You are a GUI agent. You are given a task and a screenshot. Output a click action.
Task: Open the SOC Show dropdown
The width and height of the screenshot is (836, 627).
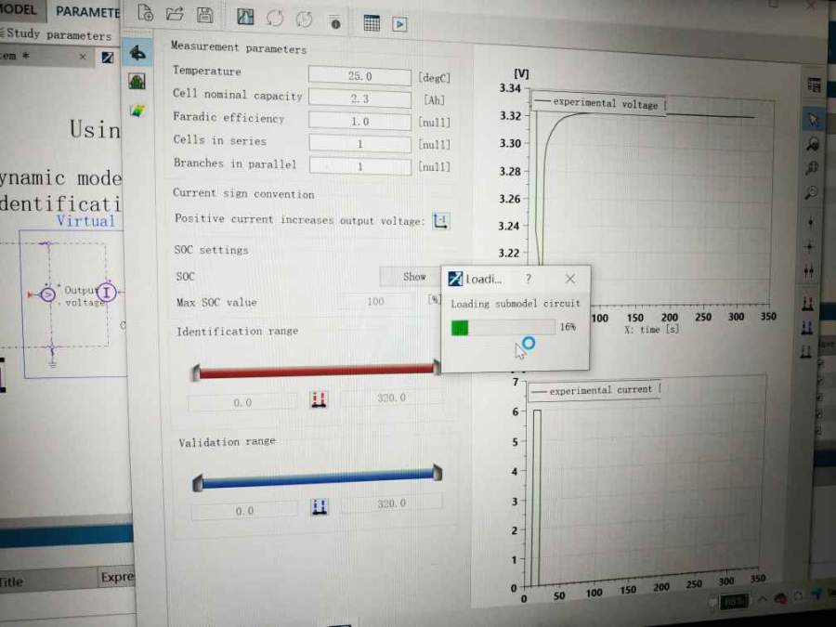tap(410, 277)
